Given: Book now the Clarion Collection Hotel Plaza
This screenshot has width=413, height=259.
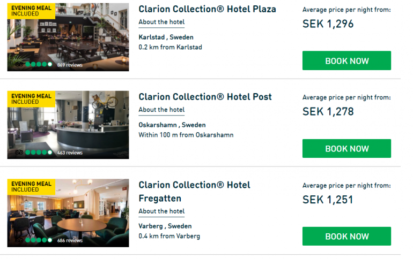Looking at the screenshot, I should [346, 60].
